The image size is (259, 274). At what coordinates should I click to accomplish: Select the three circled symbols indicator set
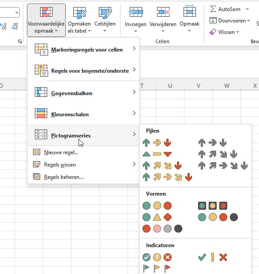pyautogui.click(x=157, y=257)
